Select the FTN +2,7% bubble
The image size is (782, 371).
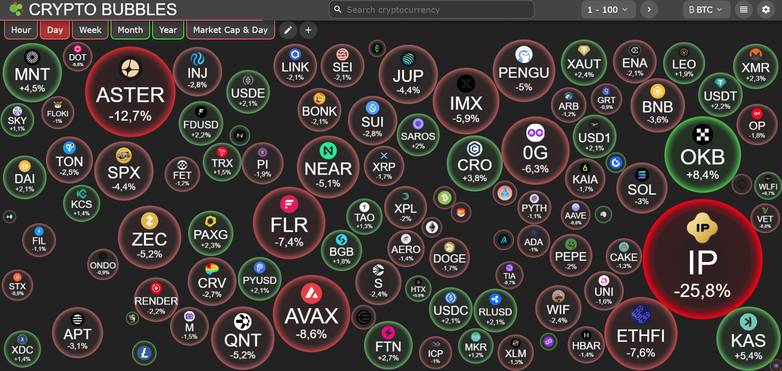pyautogui.click(x=388, y=345)
